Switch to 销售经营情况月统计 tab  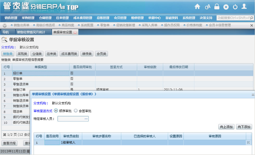pos(31,32)
